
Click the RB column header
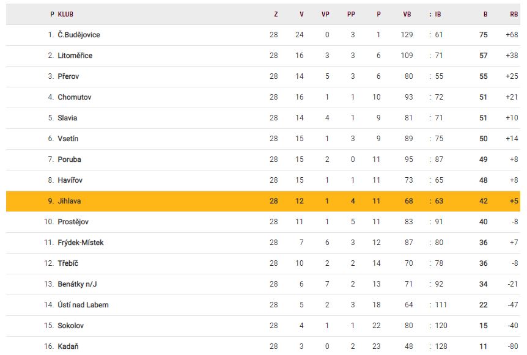coord(514,14)
